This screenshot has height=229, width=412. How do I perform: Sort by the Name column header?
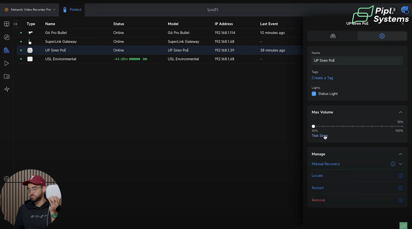click(x=50, y=24)
